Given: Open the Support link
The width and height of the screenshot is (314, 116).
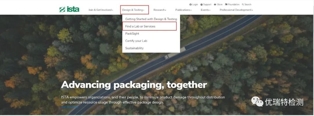Looking at the screenshot, I should pos(206,4).
